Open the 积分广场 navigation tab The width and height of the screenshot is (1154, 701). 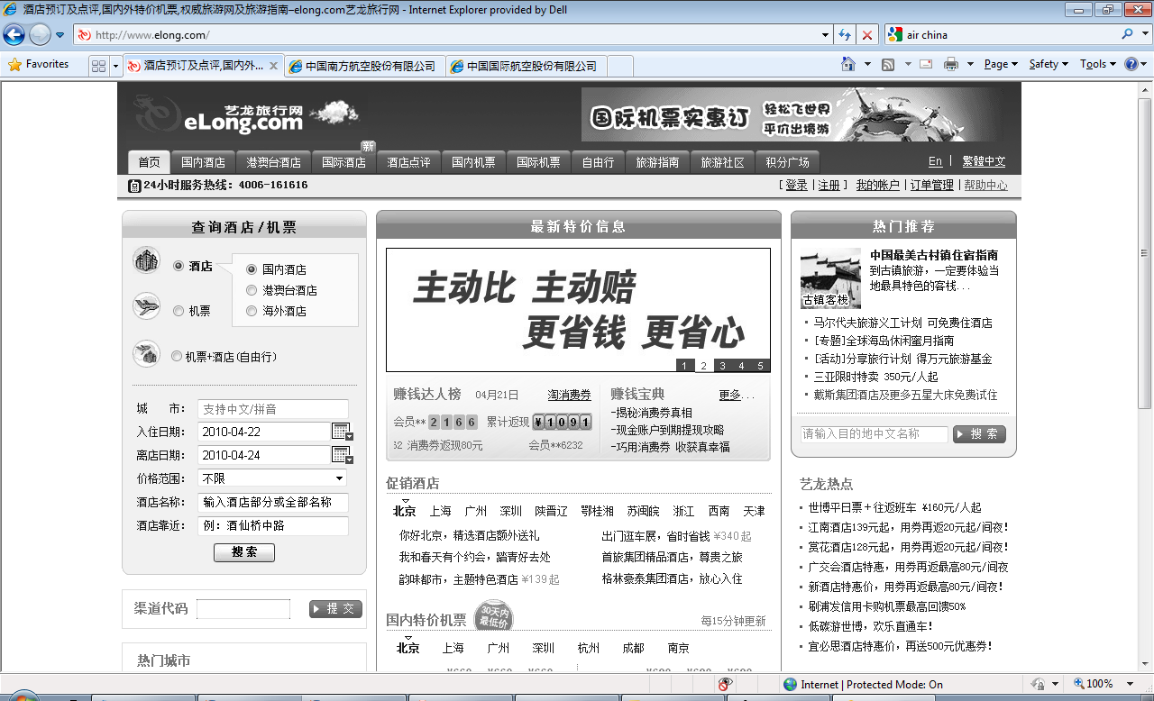coord(787,162)
